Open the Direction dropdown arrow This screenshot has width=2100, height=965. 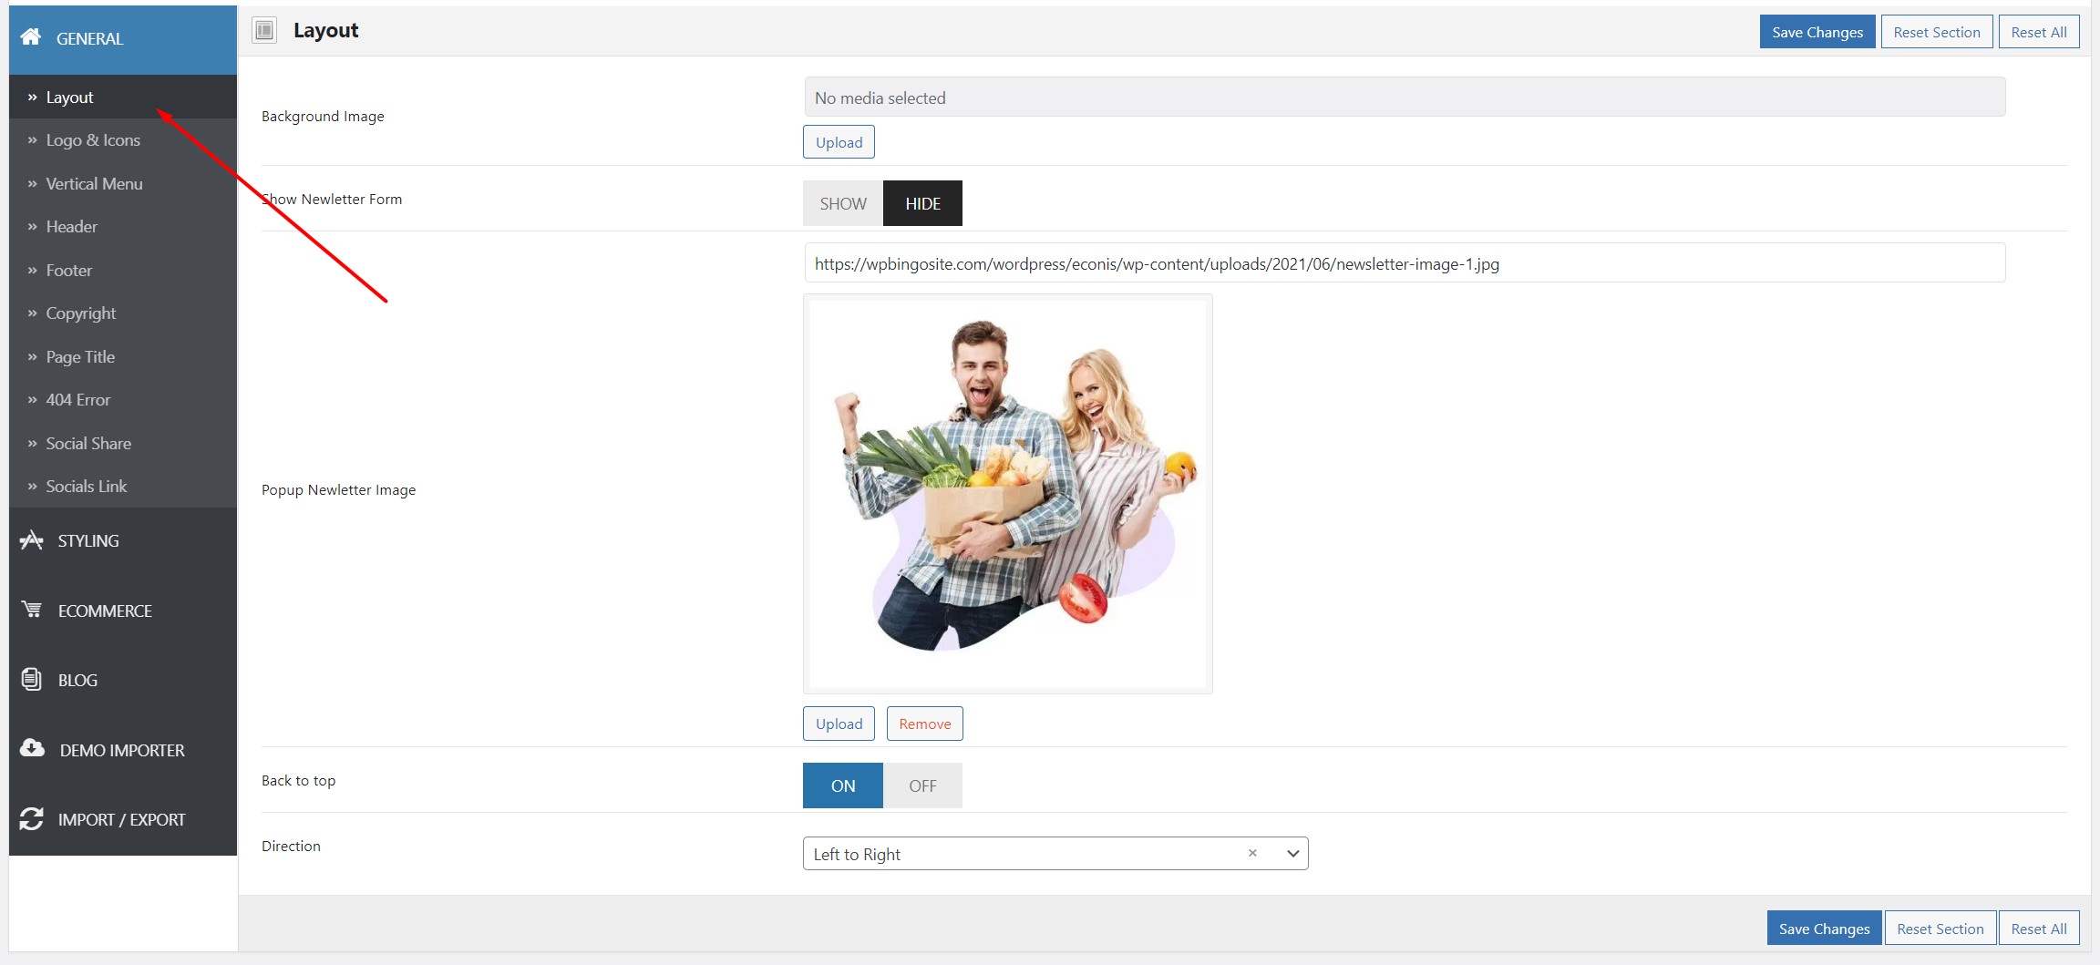pyautogui.click(x=1292, y=854)
